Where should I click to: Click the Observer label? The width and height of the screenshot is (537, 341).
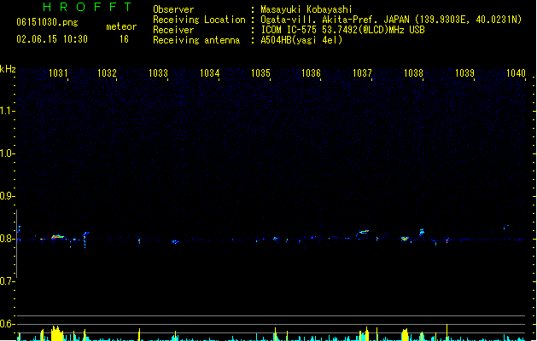(x=173, y=9)
